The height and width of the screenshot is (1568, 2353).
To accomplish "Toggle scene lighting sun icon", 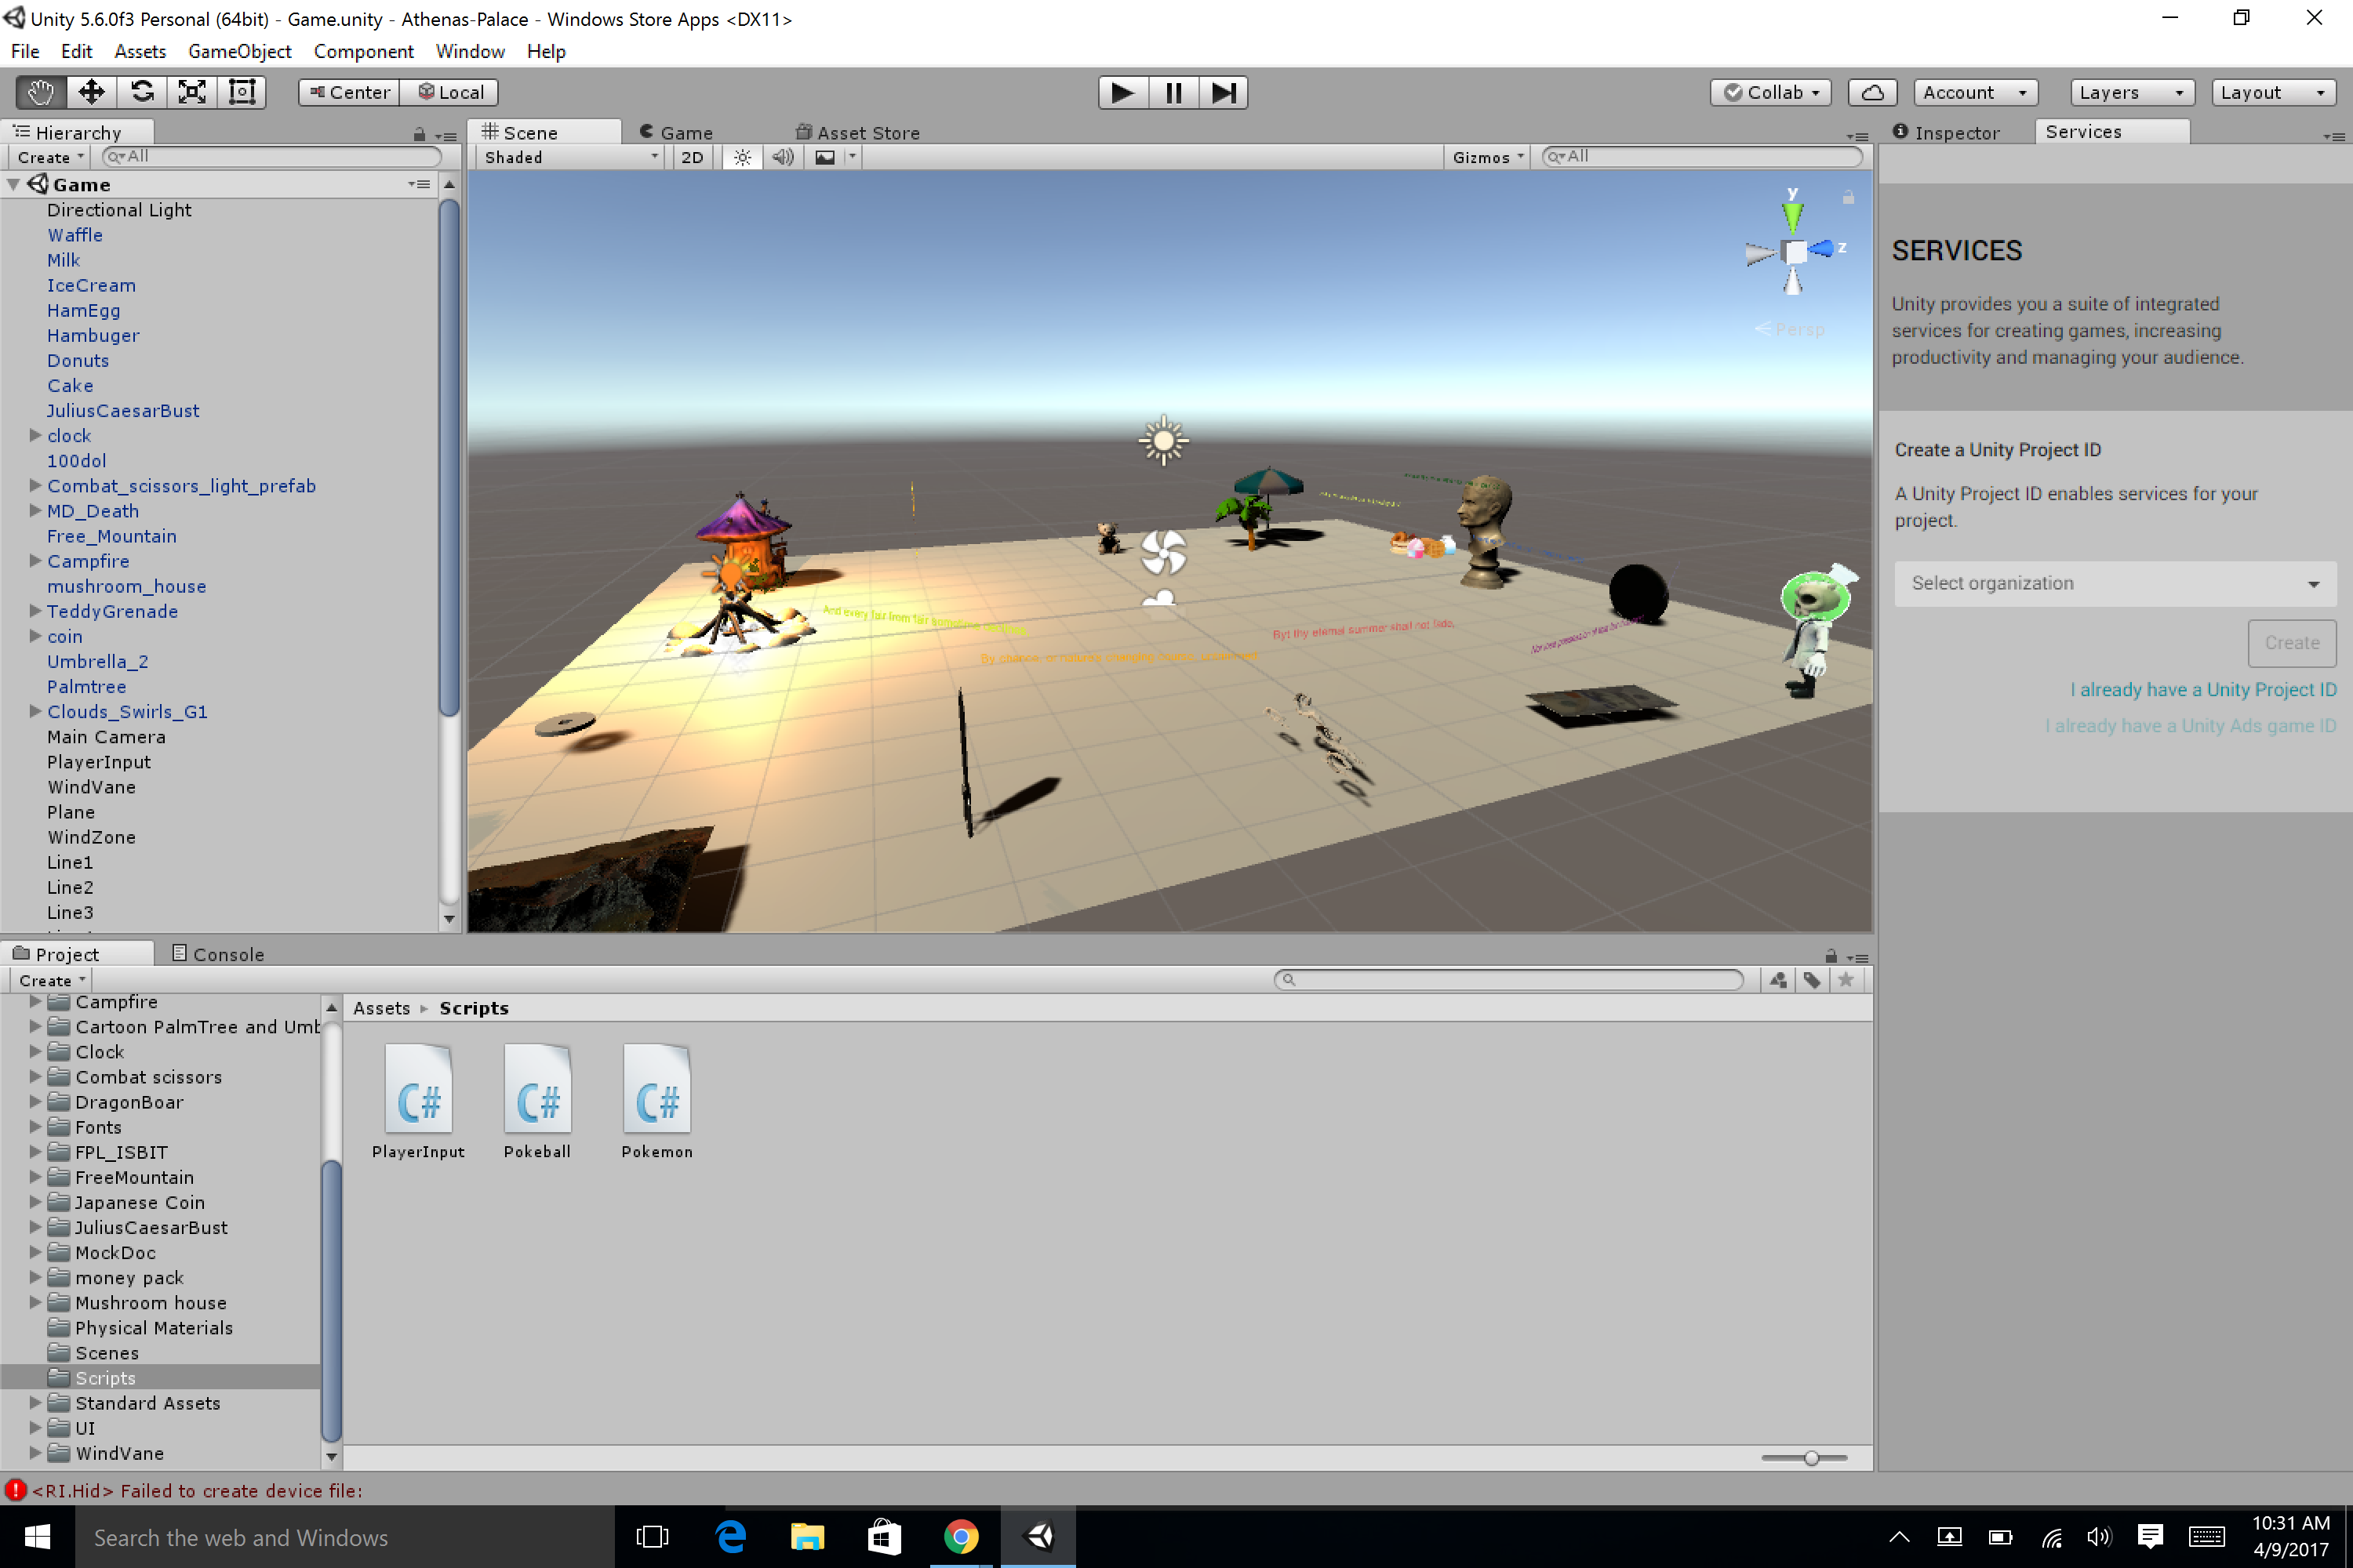I will click(x=742, y=157).
